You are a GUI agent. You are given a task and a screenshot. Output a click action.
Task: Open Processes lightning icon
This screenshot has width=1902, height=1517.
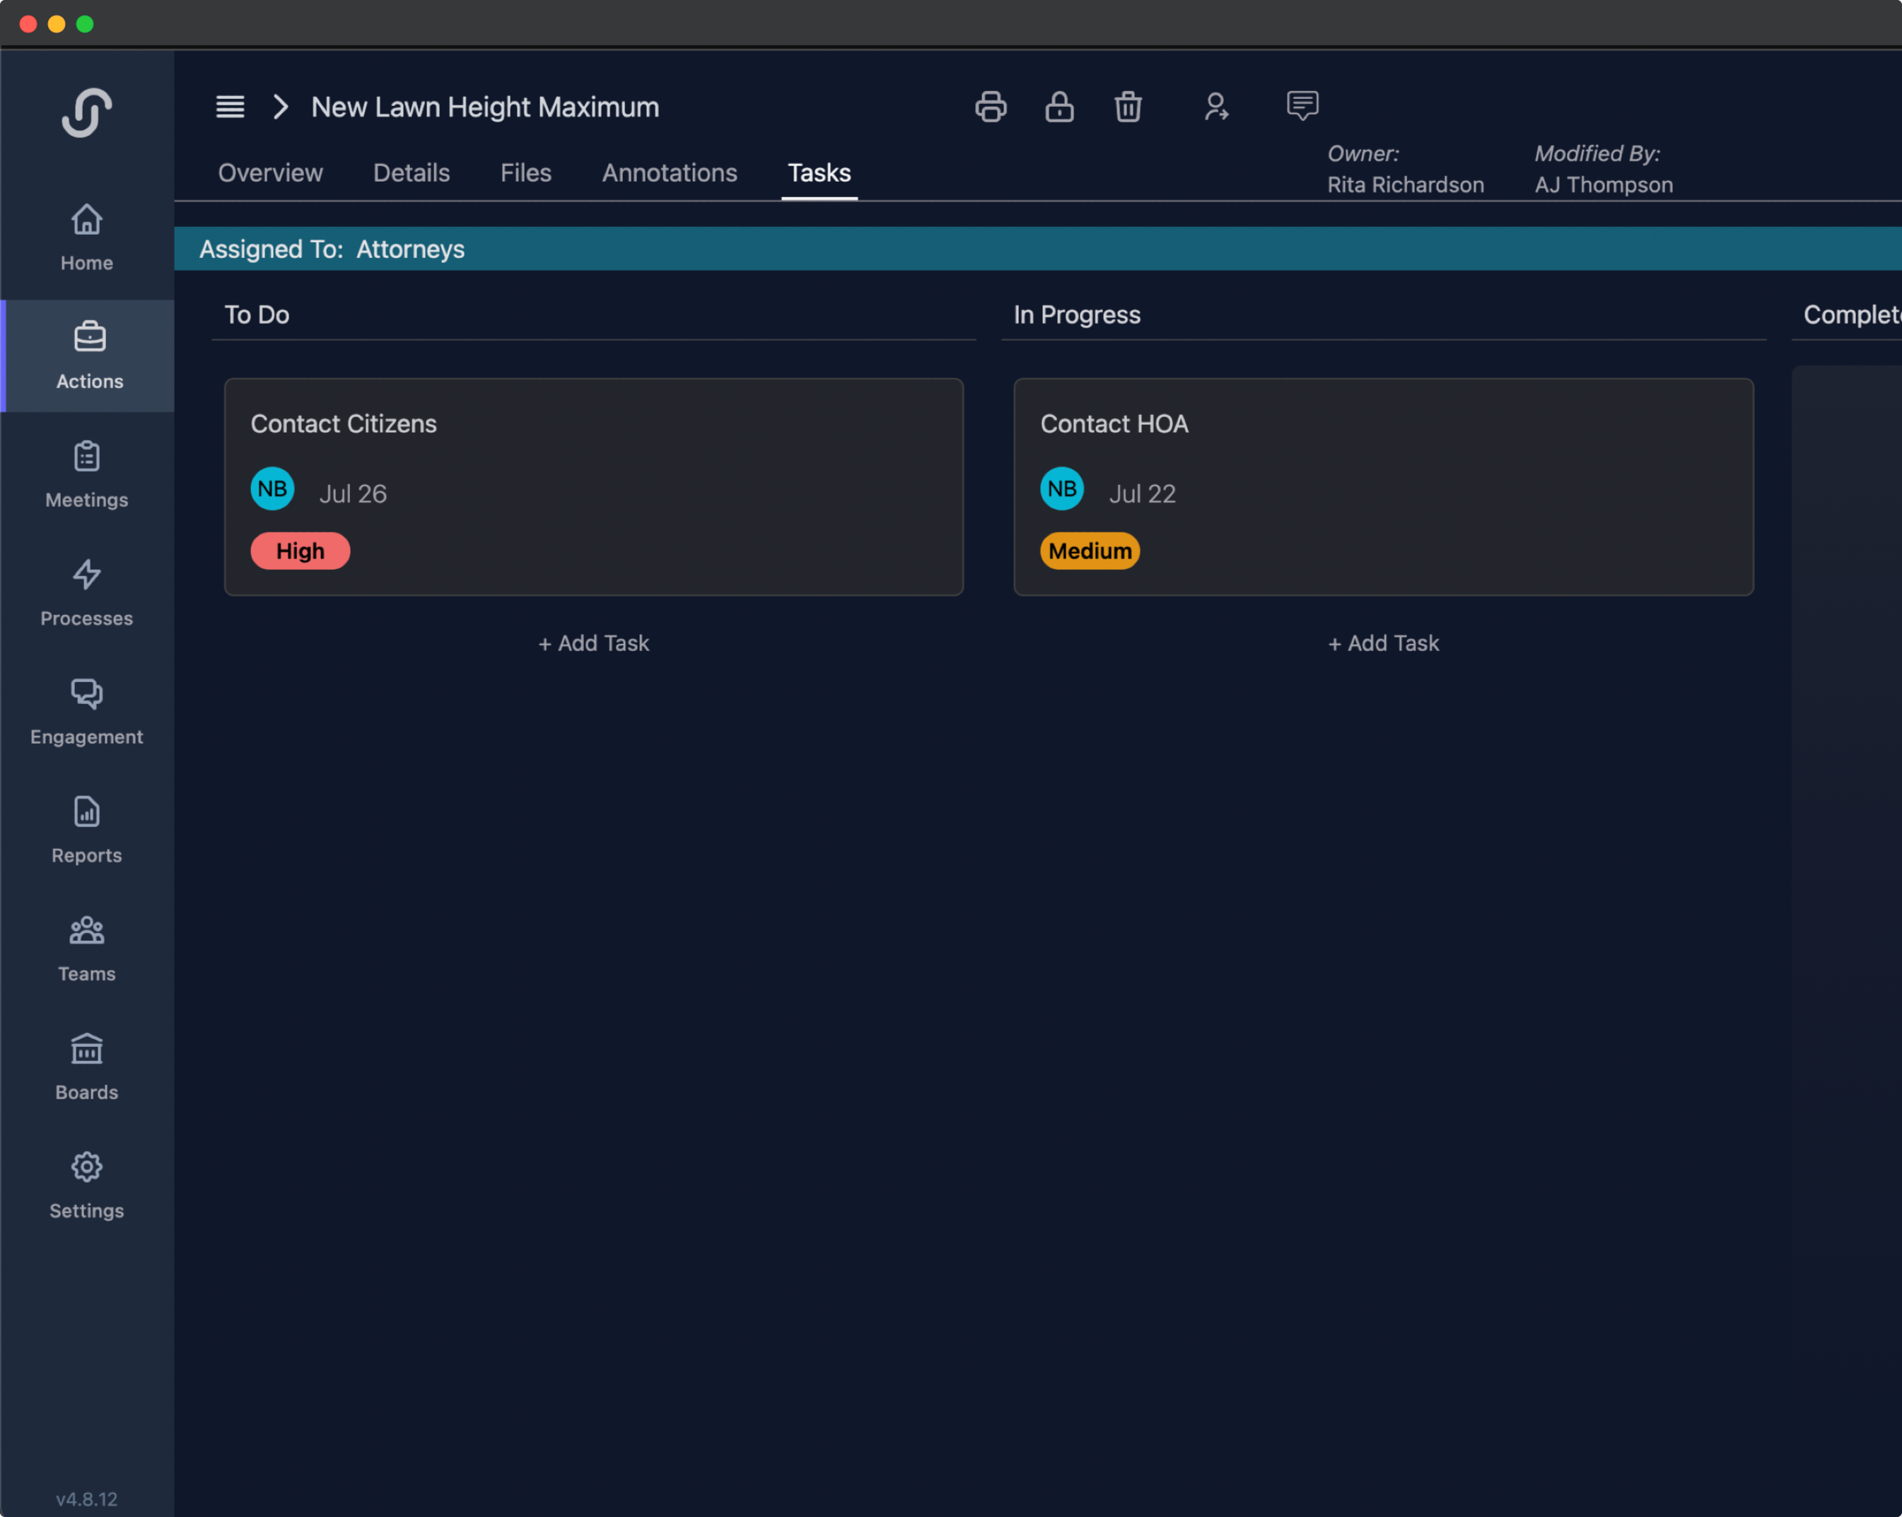pyautogui.click(x=86, y=592)
